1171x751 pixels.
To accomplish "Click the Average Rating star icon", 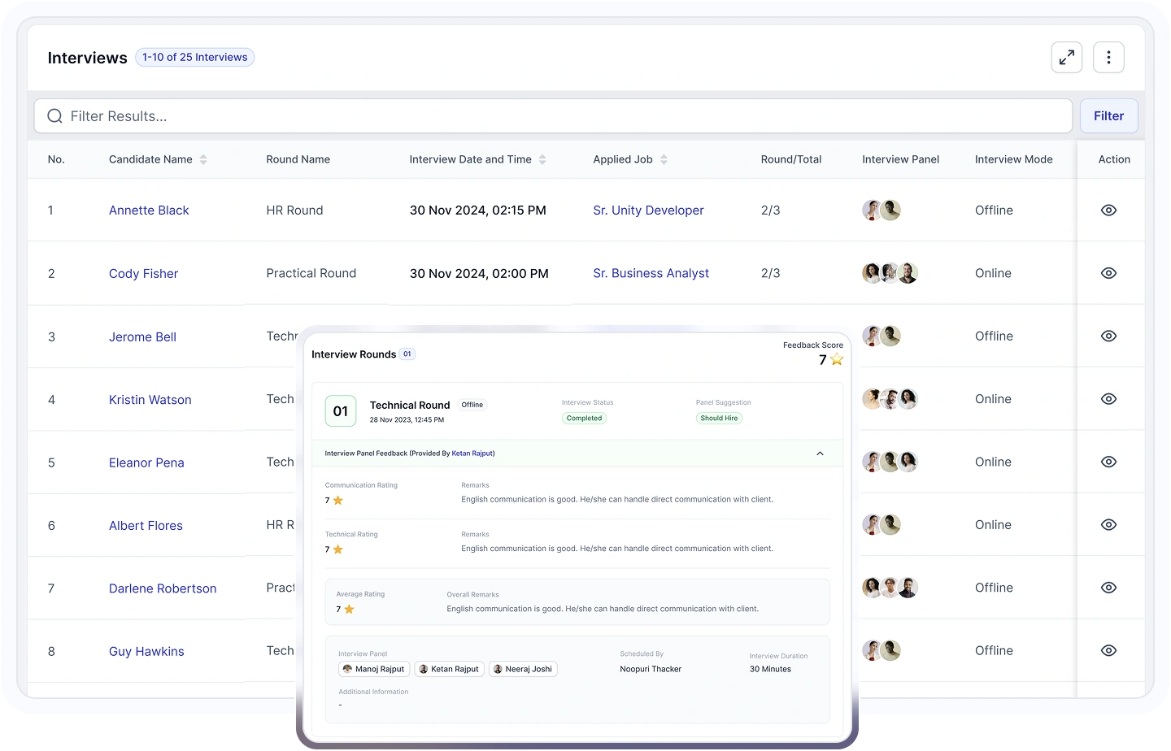I will pos(347,608).
